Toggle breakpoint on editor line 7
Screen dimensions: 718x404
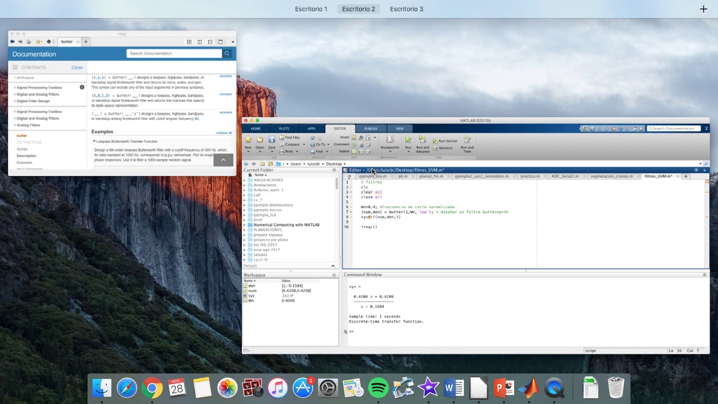[352, 212]
